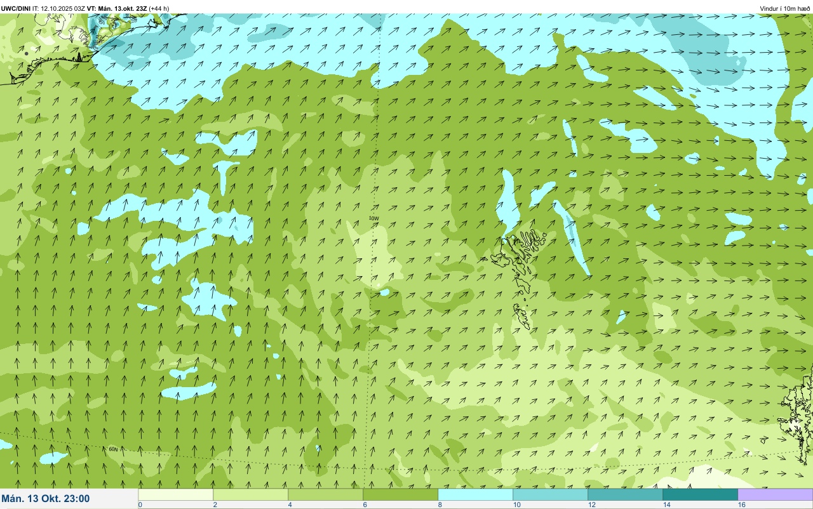813x509 pixels.
Task: Click the 'Vindur í 10m hæð' title text
Action: (785, 8)
